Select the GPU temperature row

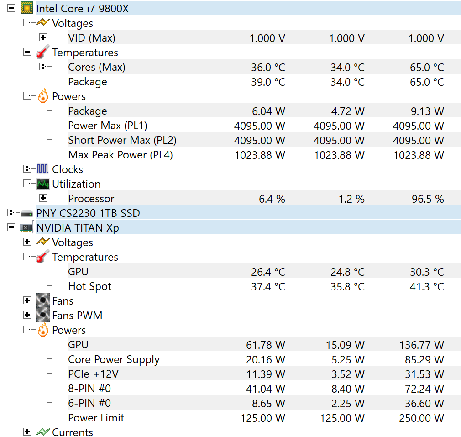(x=264, y=271)
